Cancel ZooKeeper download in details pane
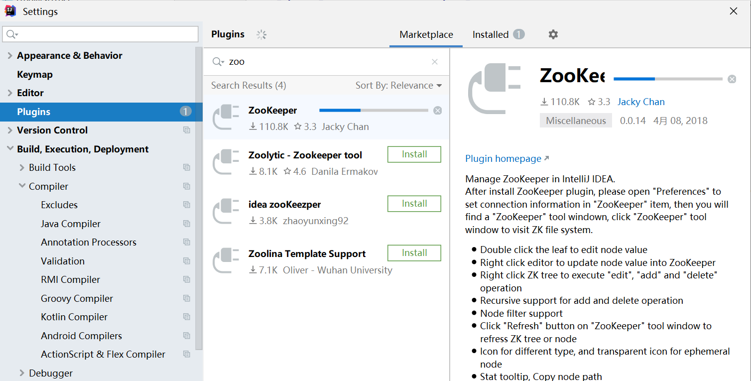The width and height of the screenshot is (751, 381). tap(732, 79)
